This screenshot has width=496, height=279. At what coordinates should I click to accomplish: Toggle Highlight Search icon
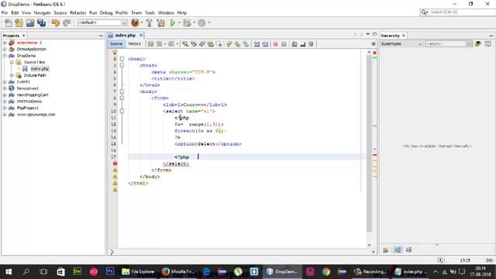click(x=210, y=44)
